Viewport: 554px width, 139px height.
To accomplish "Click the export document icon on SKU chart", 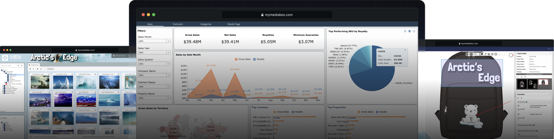I will pos(409,31).
